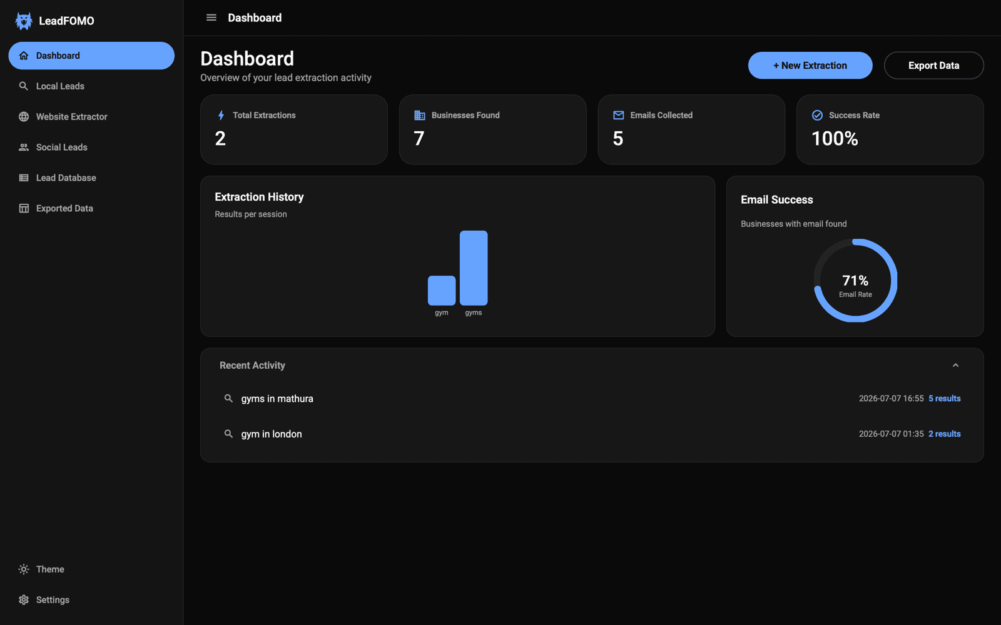Click the Dashboard title in top bar
Screen dimensions: 1001x625
point(255,18)
